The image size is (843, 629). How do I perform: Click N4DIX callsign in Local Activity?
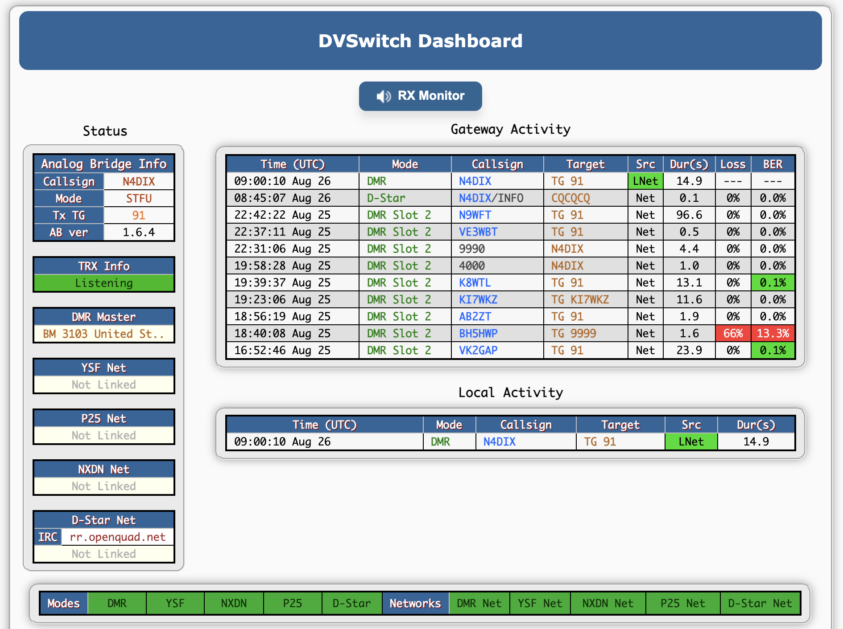click(x=499, y=442)
